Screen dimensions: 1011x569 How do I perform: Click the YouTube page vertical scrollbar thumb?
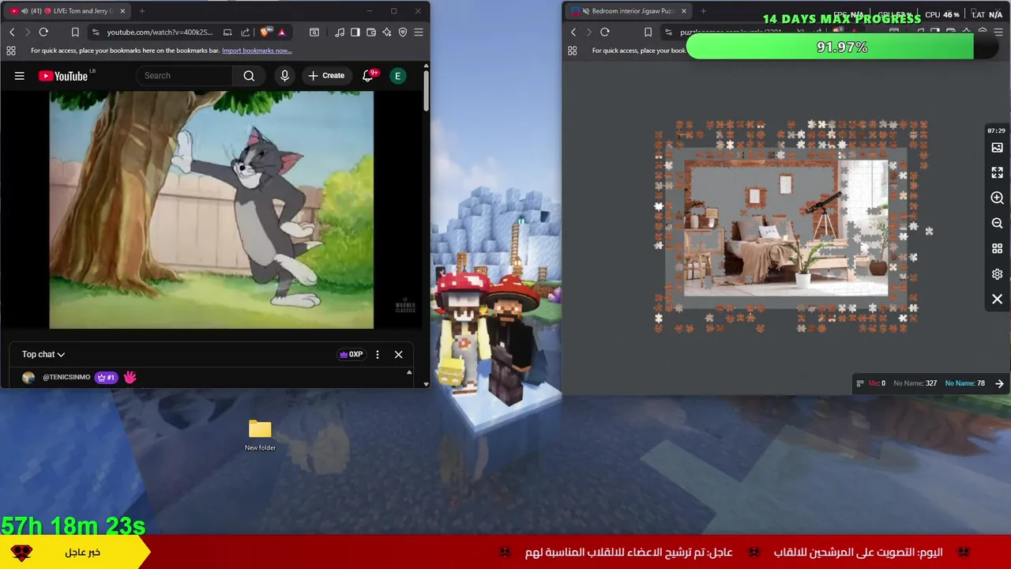[427, 90]
